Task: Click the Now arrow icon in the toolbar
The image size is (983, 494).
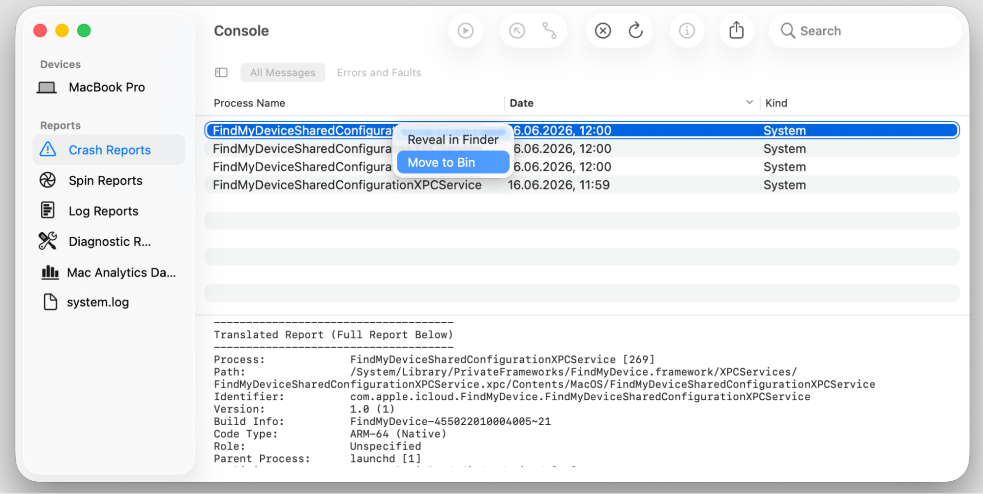Action: (516, 31)
